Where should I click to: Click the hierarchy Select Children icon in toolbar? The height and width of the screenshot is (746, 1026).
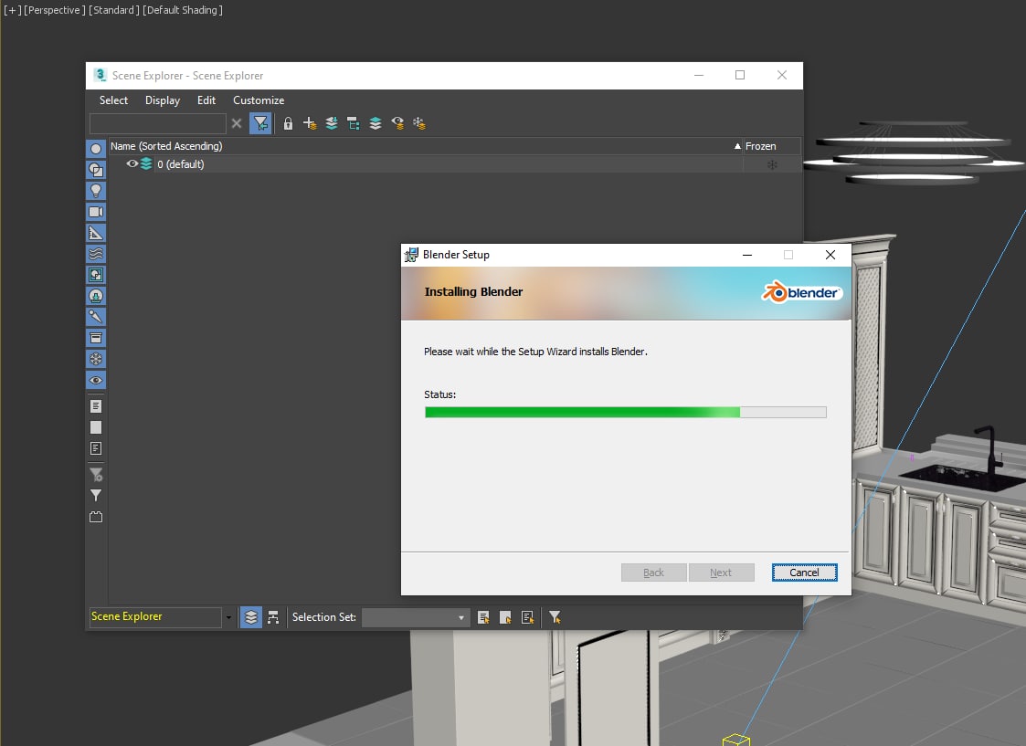(x=354, y=123)
